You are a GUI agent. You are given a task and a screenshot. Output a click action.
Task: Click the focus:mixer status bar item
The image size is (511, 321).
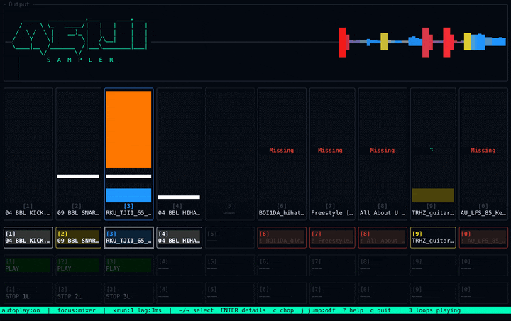[76, 310]
